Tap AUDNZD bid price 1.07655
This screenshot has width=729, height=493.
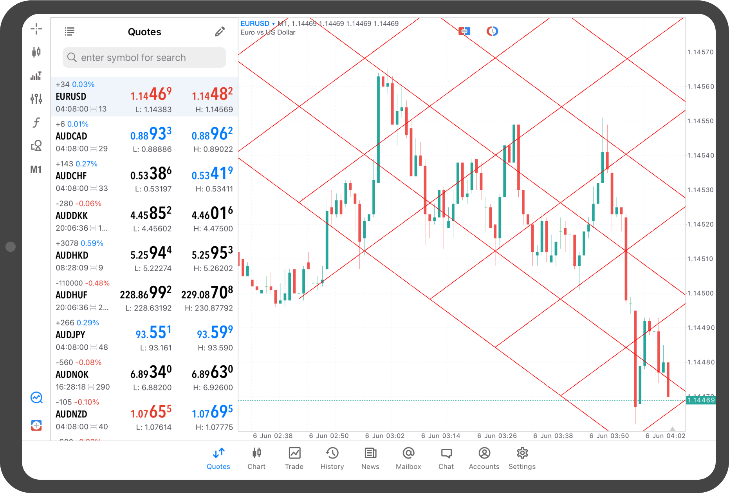click(151, 412)
